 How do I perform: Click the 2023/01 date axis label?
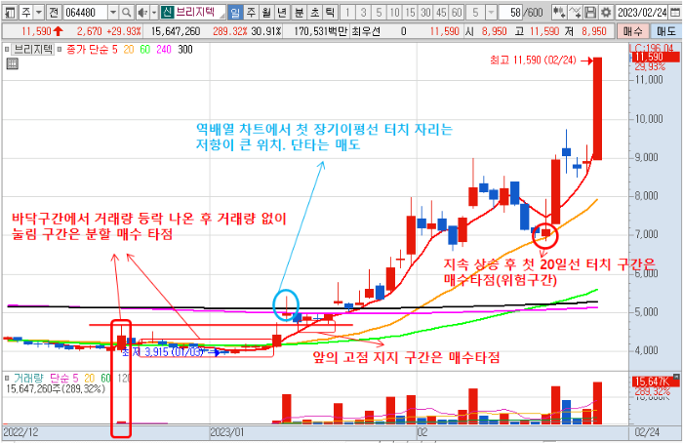coord(227,432)
